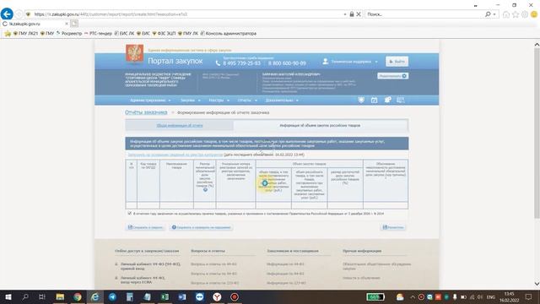The image size is (540, 304).
Task: Open Новости и объявления footer link
Action: [361, 278]
